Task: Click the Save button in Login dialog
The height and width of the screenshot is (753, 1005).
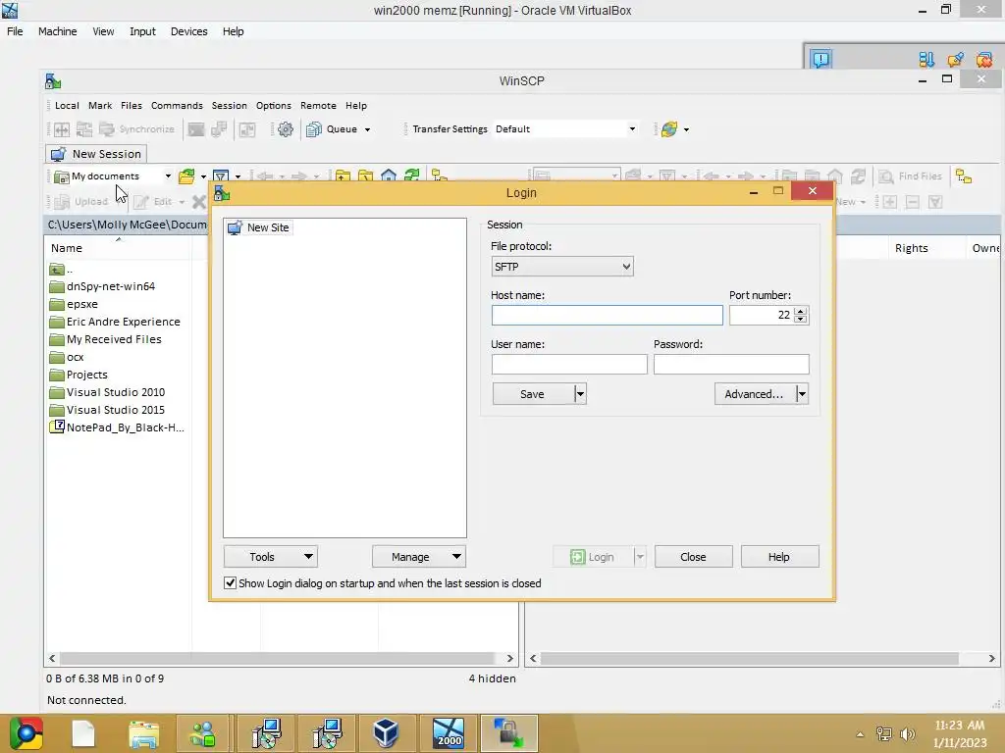Action: pos(533,394)
